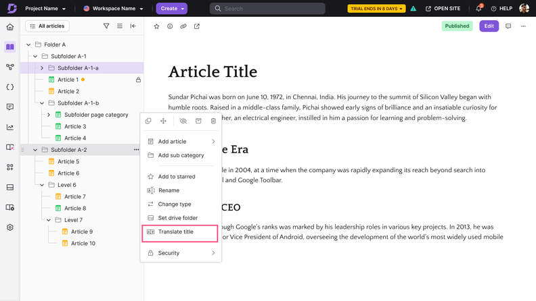Open the comments icon beside Edit
This screenshot has height=301, width=536.
click(x=508, y=26)
